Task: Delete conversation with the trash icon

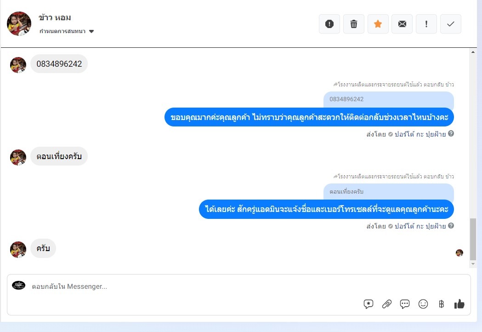Action: tap(353, 24)
